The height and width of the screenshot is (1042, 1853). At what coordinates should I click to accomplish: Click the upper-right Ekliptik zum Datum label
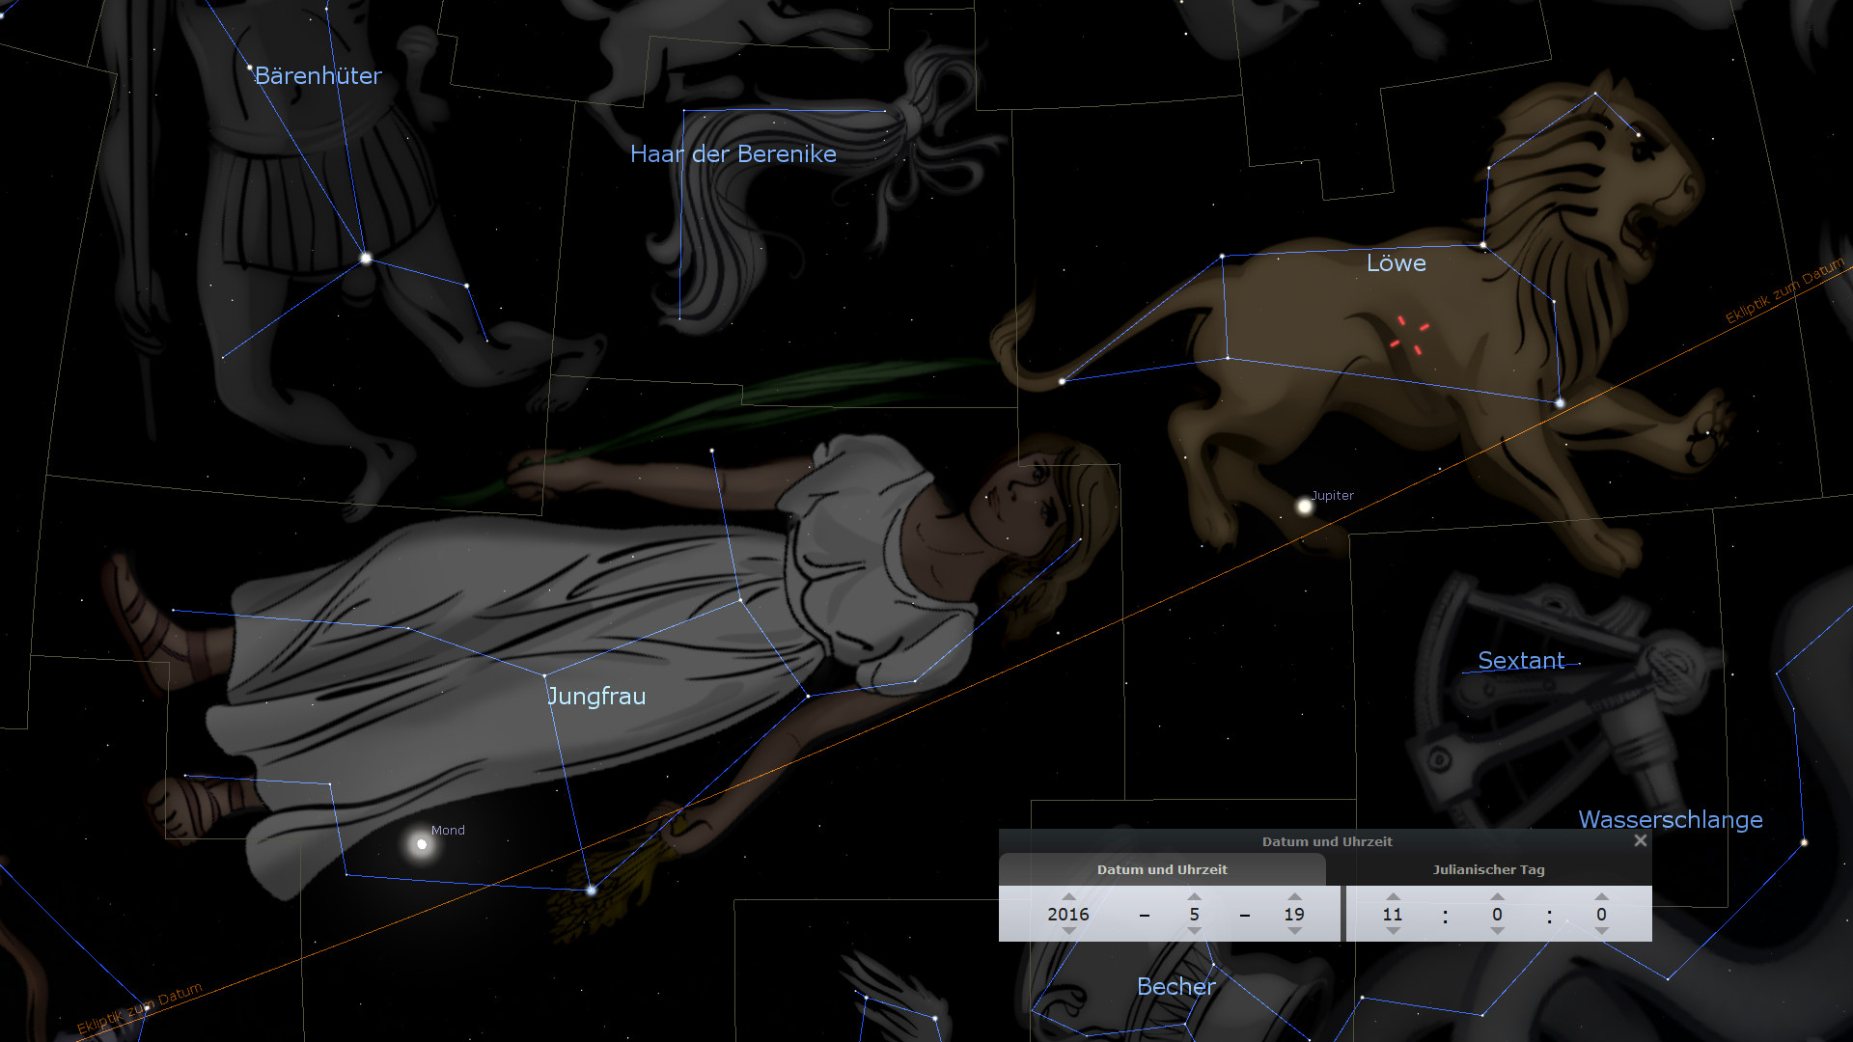pos(1785,290)
